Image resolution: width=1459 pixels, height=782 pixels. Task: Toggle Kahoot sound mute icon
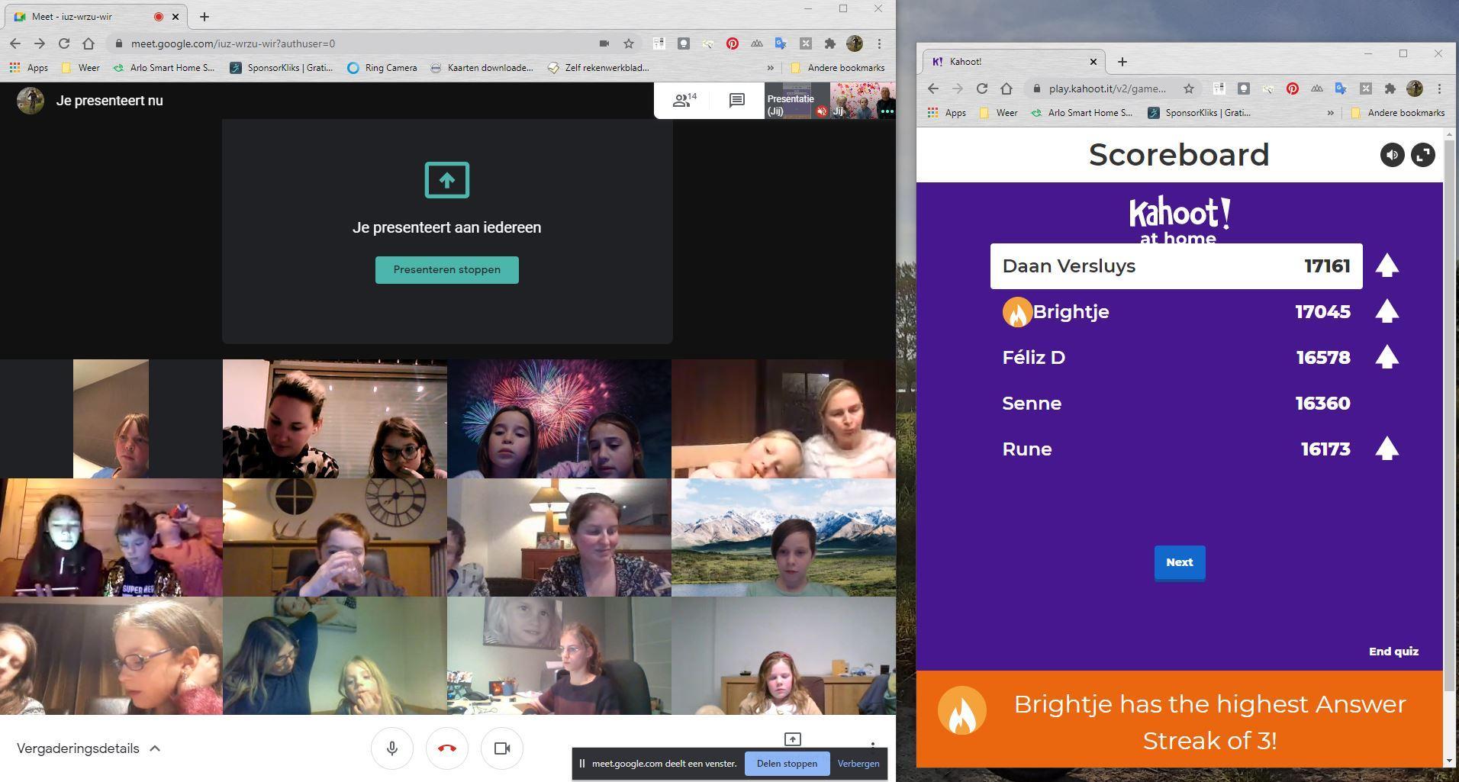click(1392, 155)
